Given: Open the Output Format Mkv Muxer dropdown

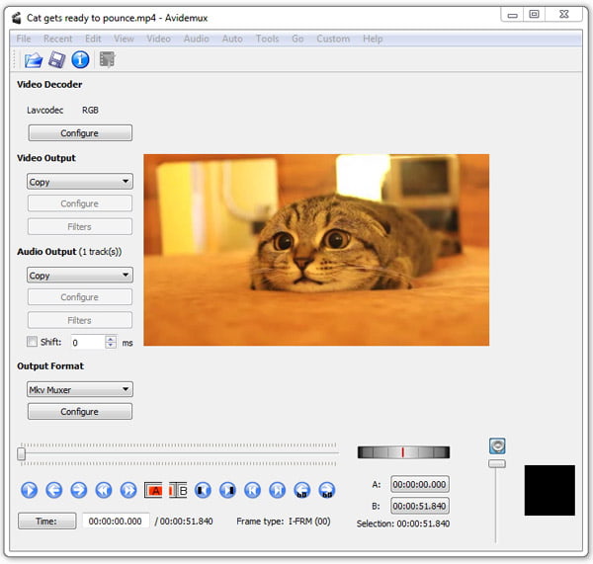Looking at the screenshot, I should click(80, 389).
